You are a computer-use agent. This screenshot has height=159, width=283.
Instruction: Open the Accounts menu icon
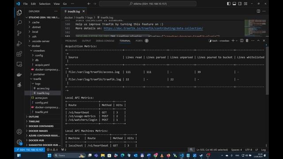coord(19,132)
